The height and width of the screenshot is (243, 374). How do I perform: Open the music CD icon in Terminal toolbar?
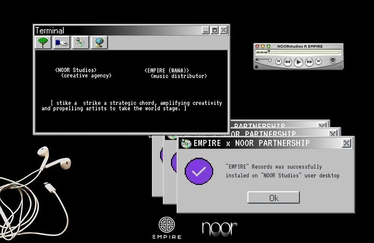(x=81, y=42)
